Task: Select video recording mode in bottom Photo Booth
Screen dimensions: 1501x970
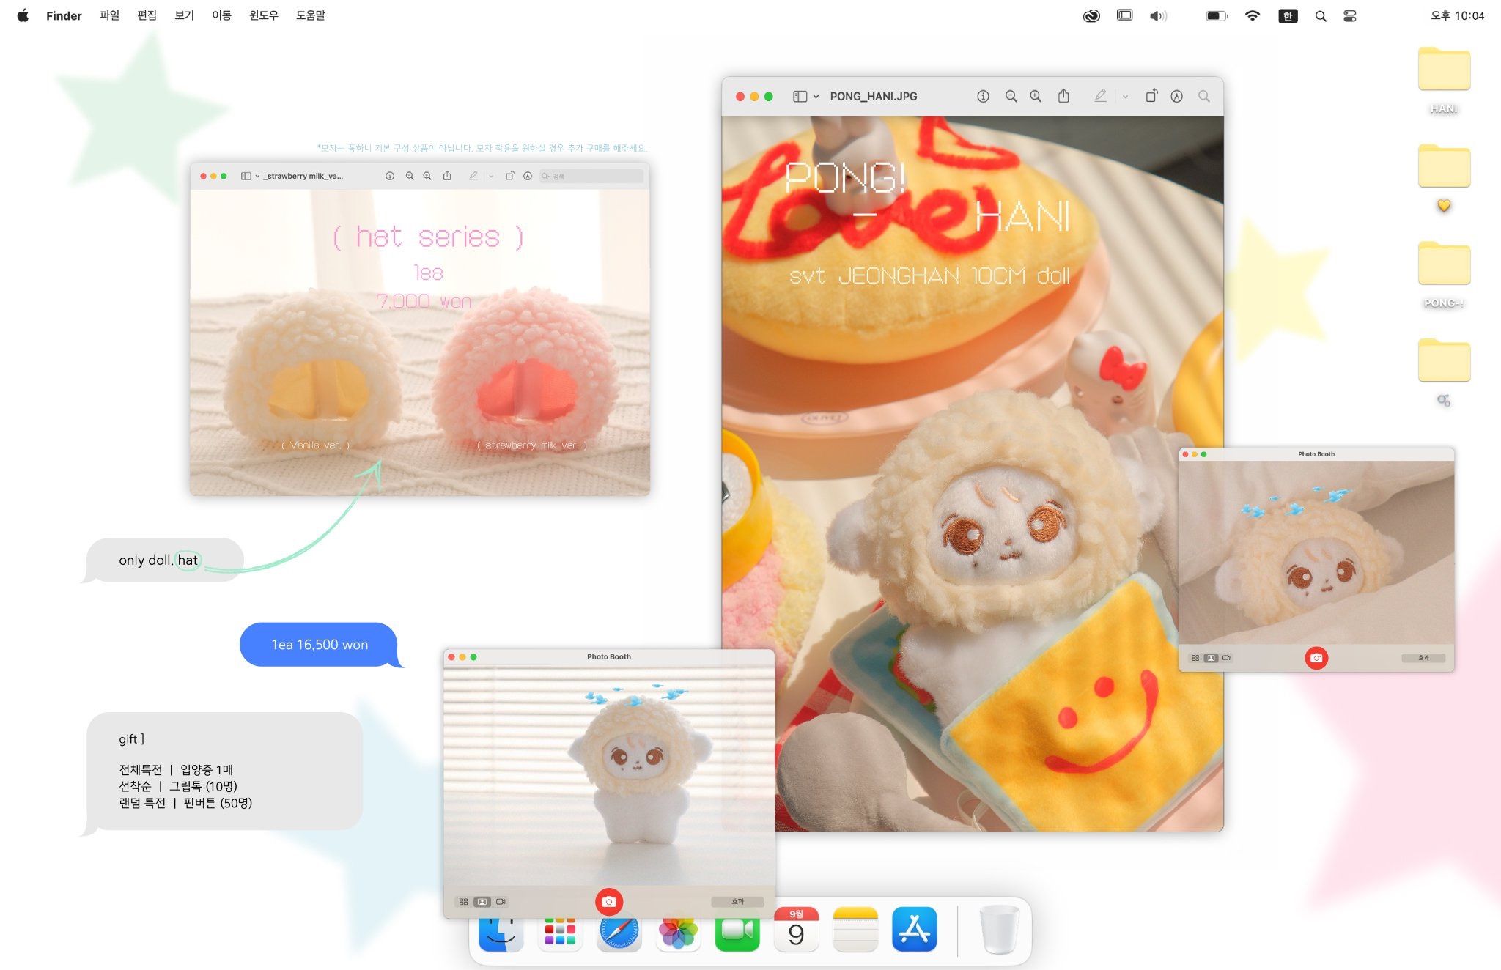Action: pos(501,902)
